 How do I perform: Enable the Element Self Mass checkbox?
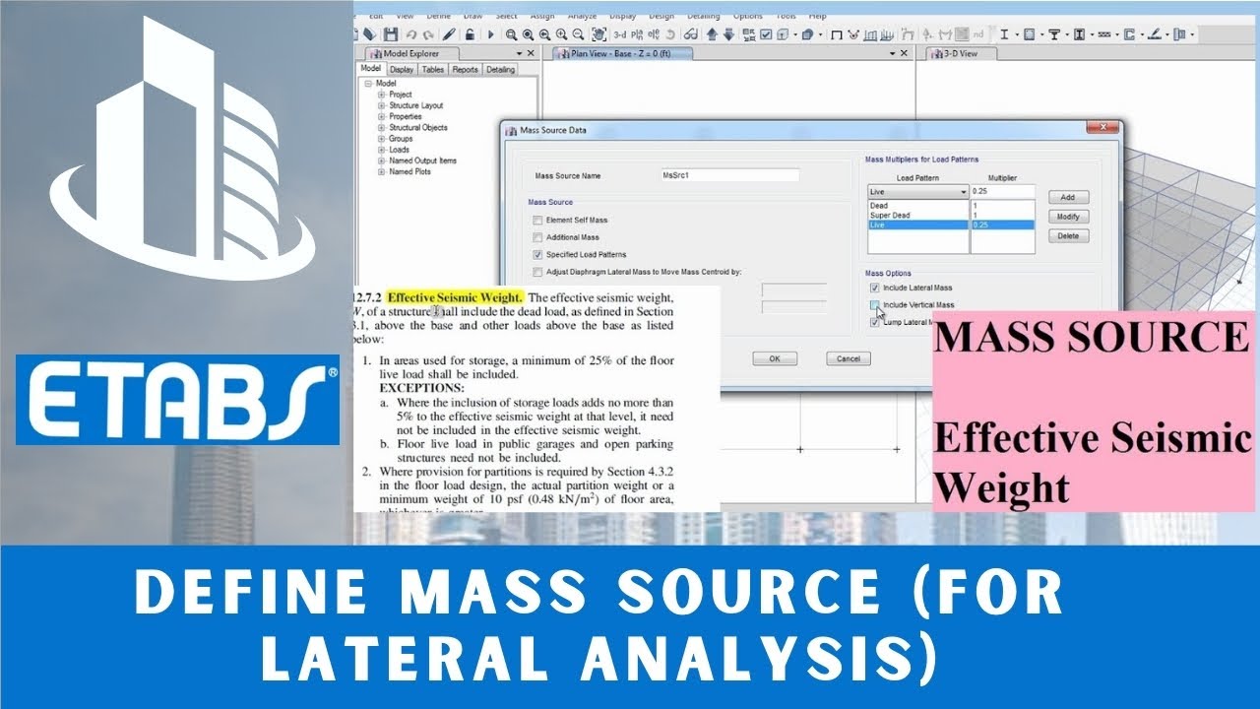(537, 220)
